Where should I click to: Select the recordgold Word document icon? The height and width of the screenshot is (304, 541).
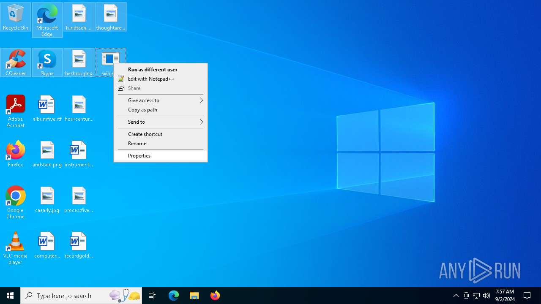pos(79,245)
